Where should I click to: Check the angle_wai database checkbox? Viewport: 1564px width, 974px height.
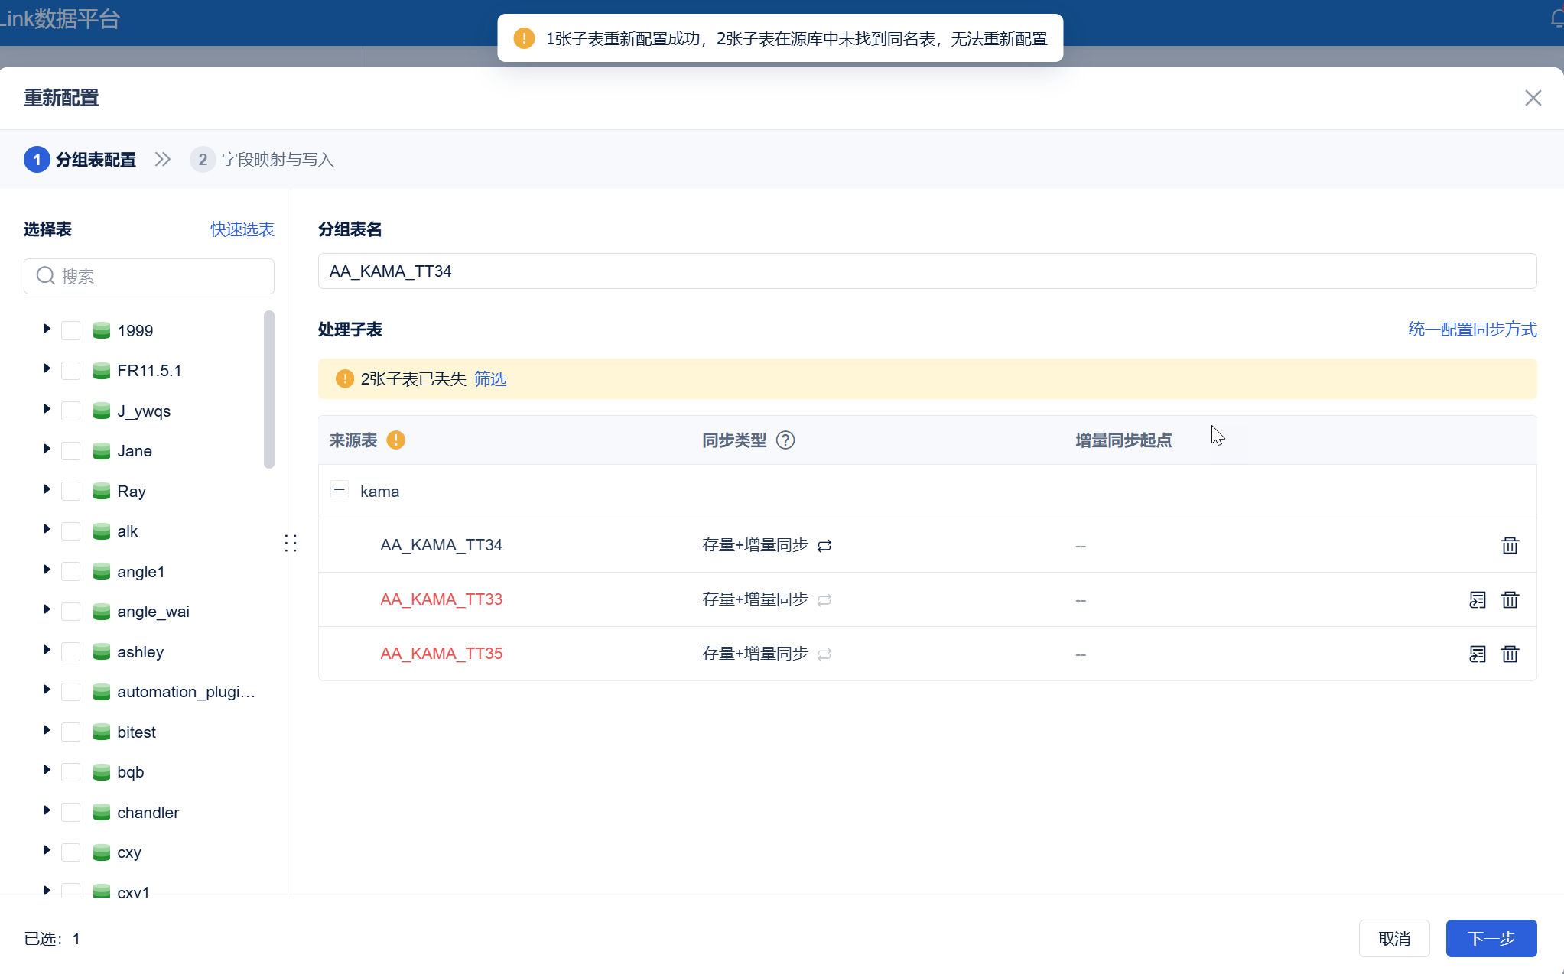tap(70, 612)
